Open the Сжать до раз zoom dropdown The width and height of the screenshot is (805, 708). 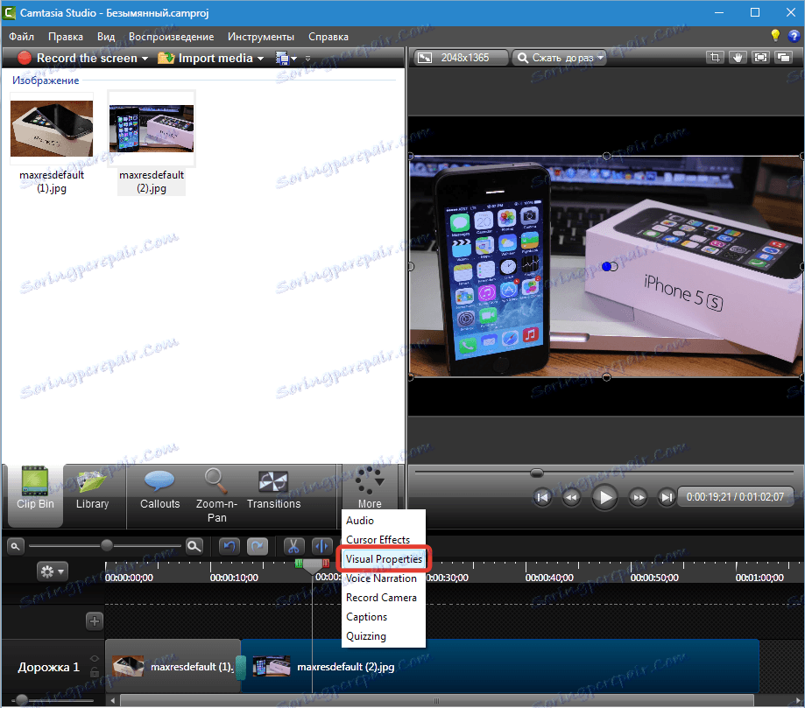click(x=559, y=58)
